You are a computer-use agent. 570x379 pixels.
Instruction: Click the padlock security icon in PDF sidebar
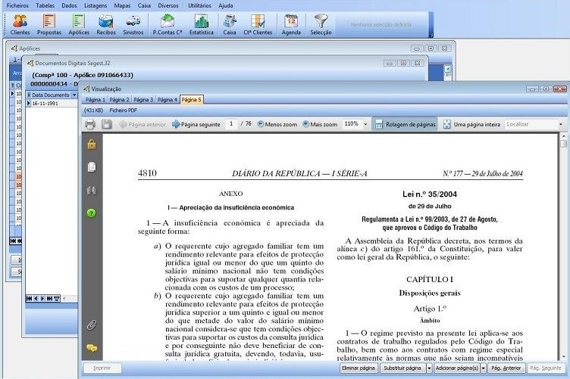coord(92,144)
